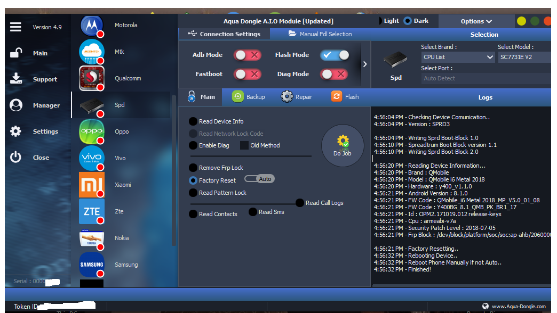Click the Manual Fdl Selection folder icon
557x313 pixels.
point(292,34)
